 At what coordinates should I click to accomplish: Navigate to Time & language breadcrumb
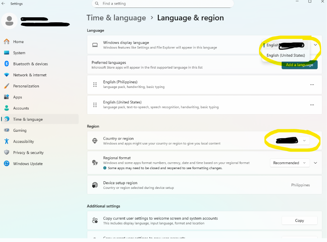(x=116, y=18)
